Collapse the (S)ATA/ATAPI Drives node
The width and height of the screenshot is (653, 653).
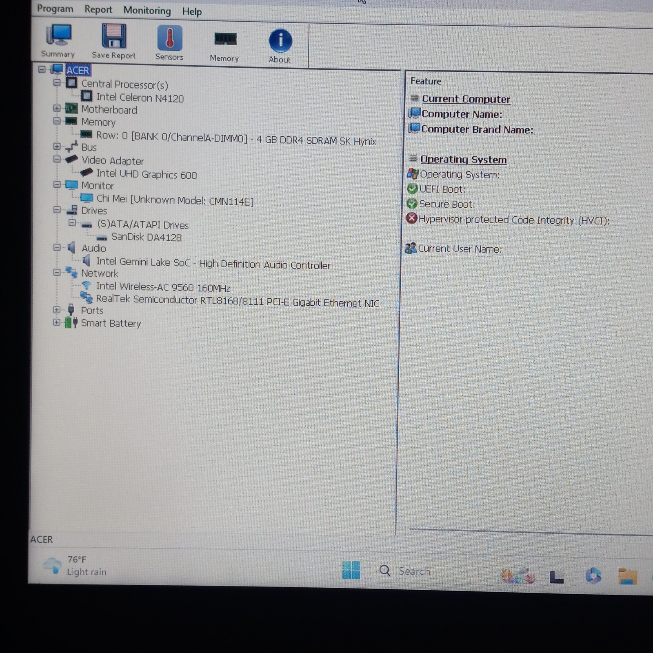pos(72,223)
